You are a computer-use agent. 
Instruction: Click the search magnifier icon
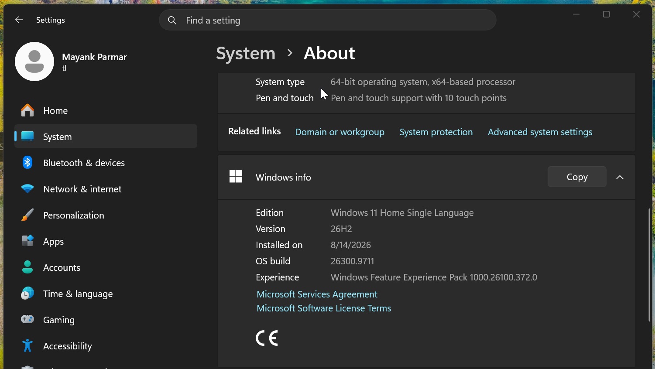172,20
